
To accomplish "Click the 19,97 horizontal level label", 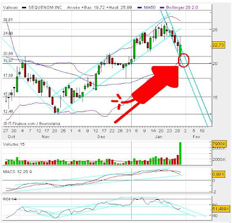I will click(x=8, y=61).
